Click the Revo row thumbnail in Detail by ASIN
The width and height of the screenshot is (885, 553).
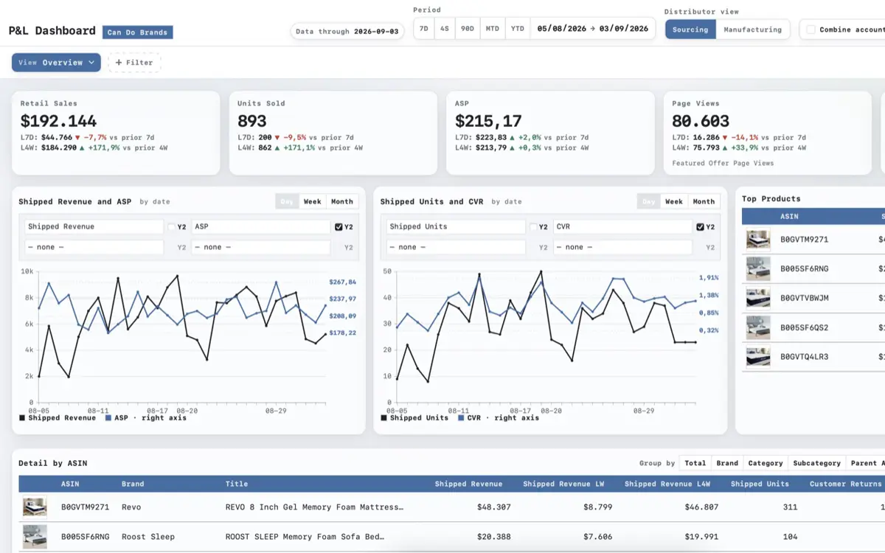pos(35,507)
